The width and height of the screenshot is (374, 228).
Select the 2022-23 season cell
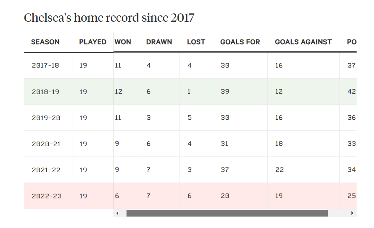(48, 196)
